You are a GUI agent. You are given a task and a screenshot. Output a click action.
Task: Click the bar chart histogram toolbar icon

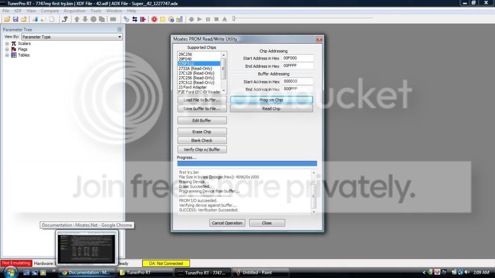[x=180, y=19]
